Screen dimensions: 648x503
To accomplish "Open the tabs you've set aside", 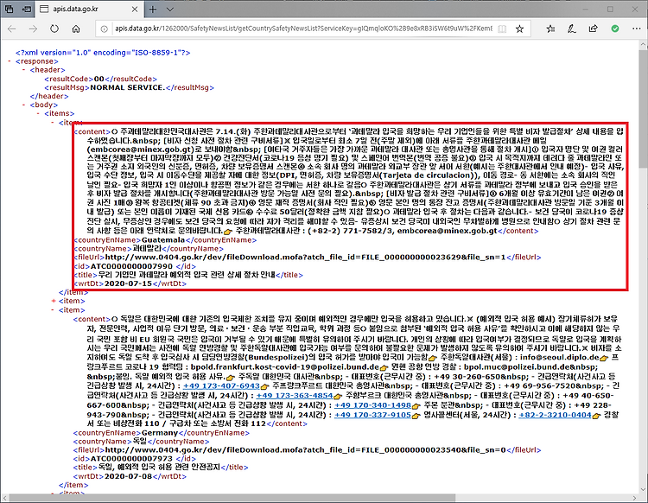I will tap(10, 9).
